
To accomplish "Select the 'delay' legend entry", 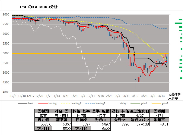I will pos(123,103).
